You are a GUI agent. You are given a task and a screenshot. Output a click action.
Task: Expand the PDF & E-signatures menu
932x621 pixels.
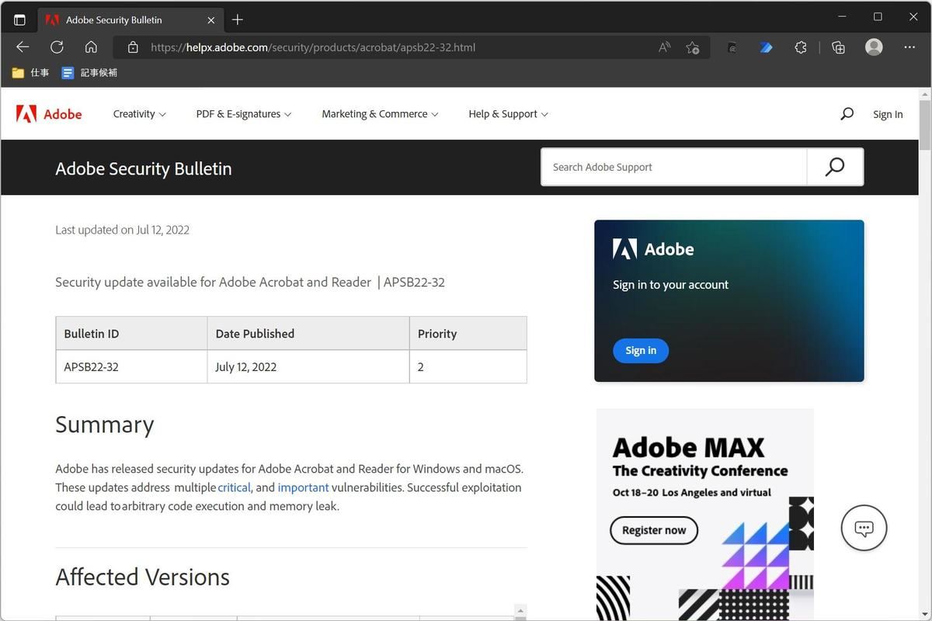pyautogui.click(x=243, y=114)
